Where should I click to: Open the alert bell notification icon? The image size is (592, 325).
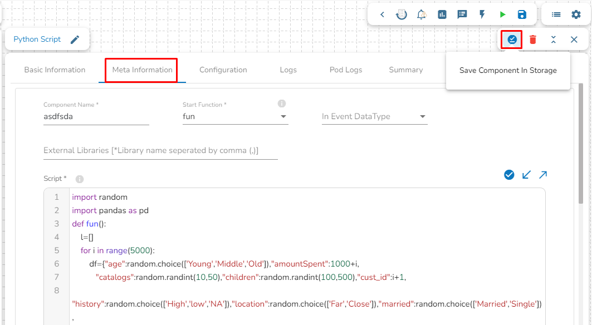422,14
